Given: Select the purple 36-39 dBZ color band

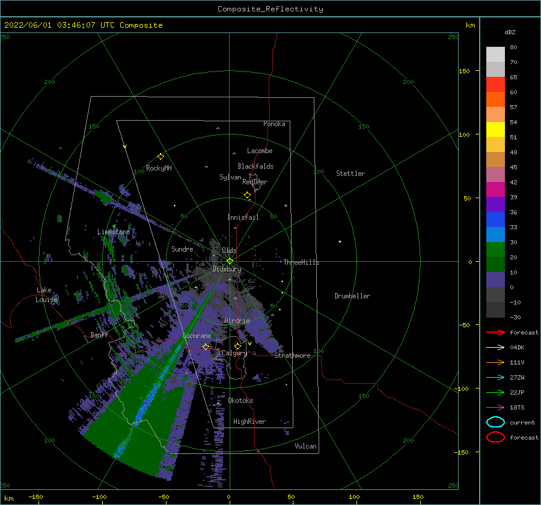Looking at the screenshot, I should pos(495,205).
